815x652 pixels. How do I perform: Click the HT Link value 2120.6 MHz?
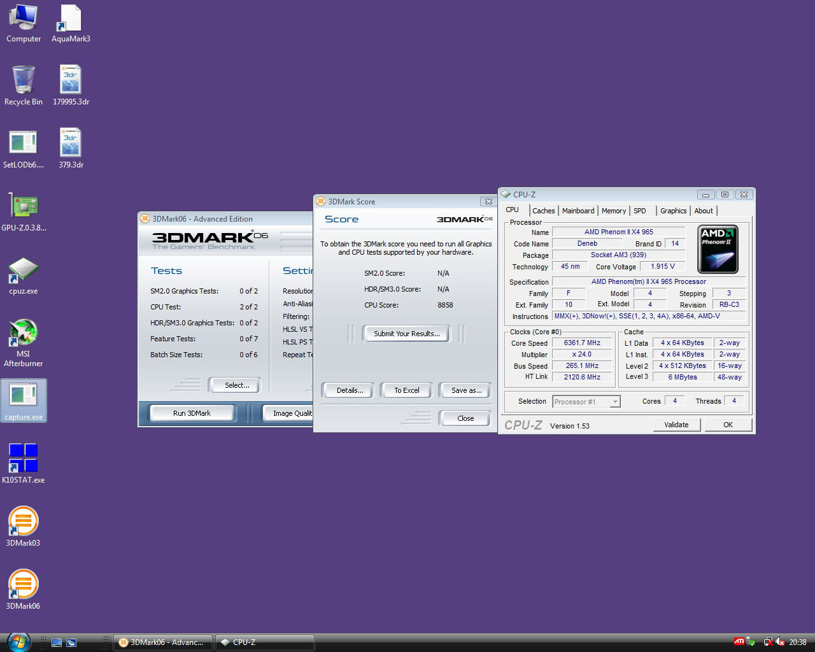pos(582,377)
